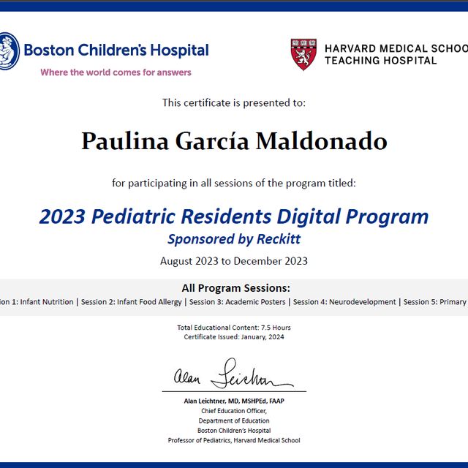Click the 'TEACHING HOSPITAL' text
The width and height of the screenshot is (468, 468).
click(380, 61)
